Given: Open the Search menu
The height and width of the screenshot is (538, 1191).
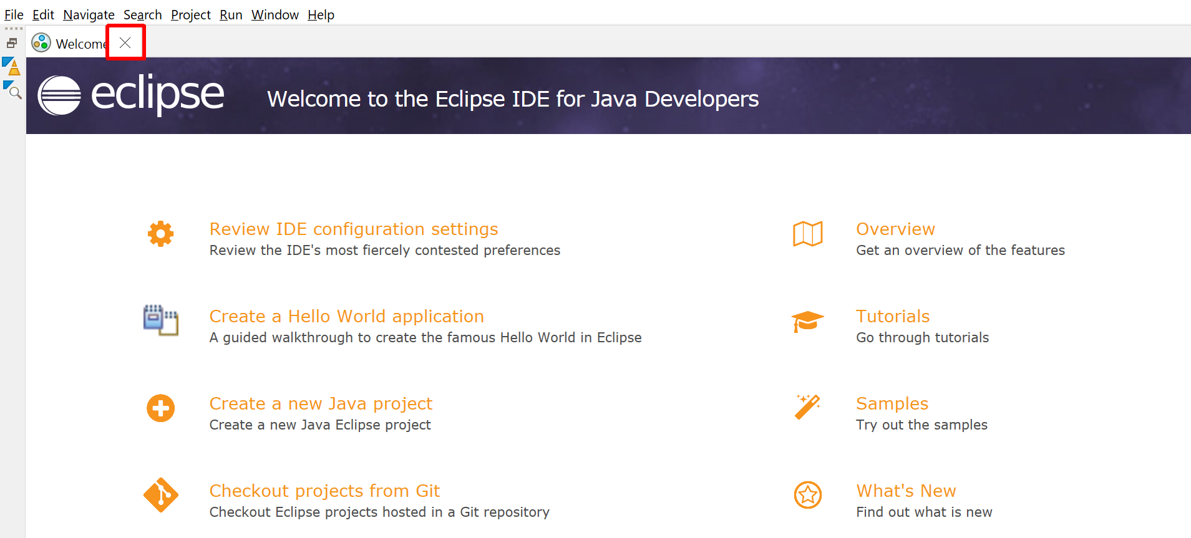Looking at the screenshot, I should [142, 14].
